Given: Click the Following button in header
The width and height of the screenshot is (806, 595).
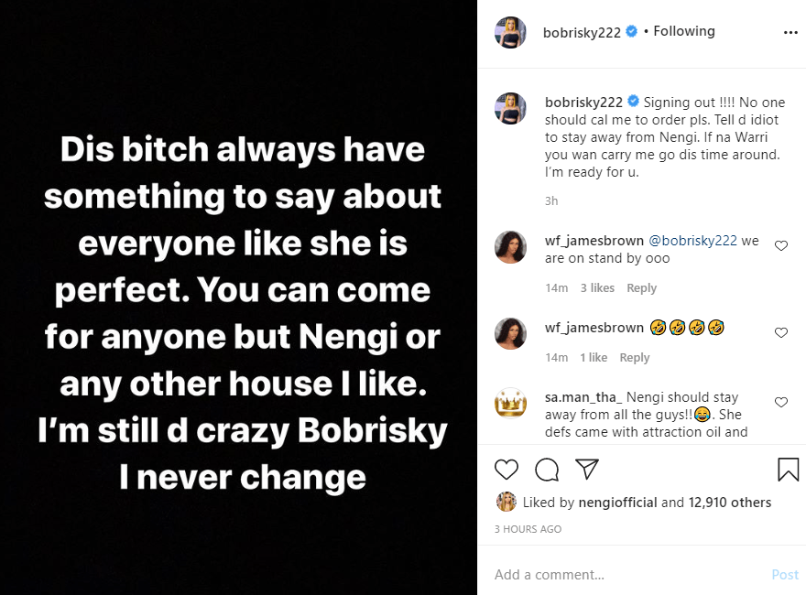Looking at the screenshot, I should coord(683,31).
